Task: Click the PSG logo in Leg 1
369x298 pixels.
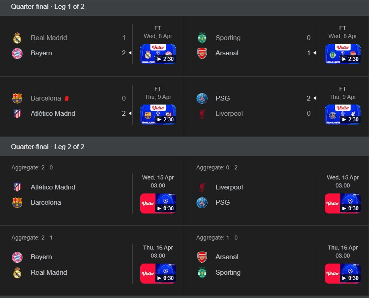Action: (202, 99)
